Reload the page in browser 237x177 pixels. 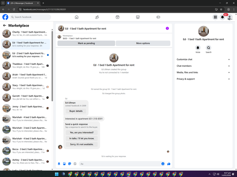tap(14, 9)
